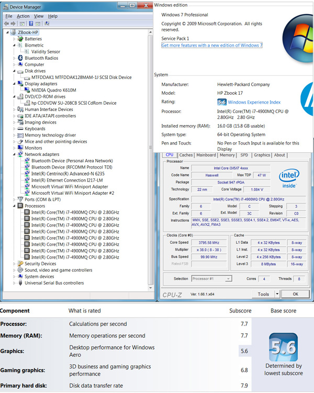Click the MTFDDAK1 disk device icon
The image size is (314, 393).
coord(27,77)
